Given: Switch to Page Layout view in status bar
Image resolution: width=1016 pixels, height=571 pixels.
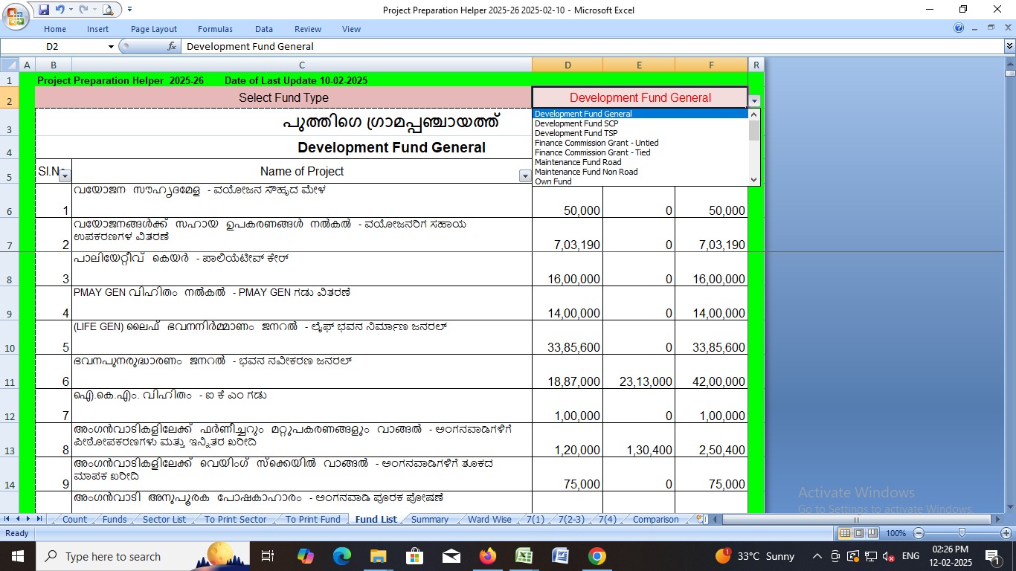Looking at the screenshot, I should point(858,533).
